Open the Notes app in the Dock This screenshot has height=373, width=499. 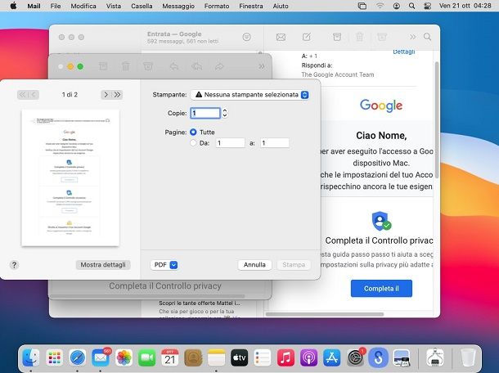[217, 357]
